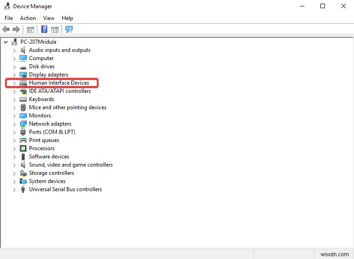354x259 pixels.
Task: Expand IDE ATA/ATAPI controllers category
Action: click(14, 91)
